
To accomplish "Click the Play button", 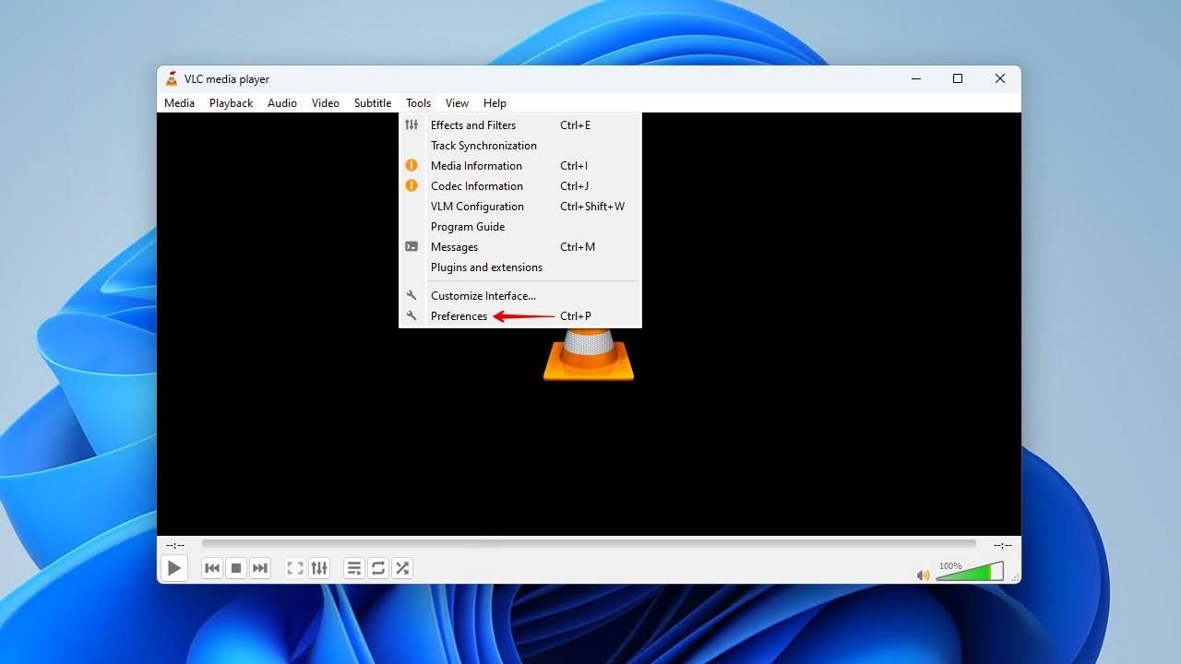I will tap(173, 568).
